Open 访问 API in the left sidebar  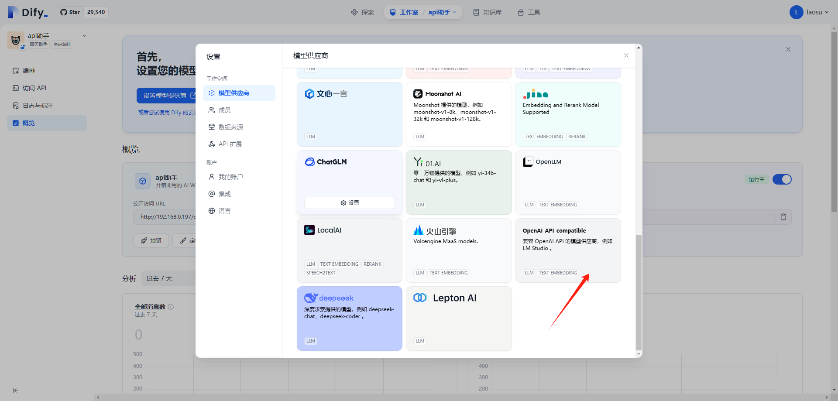pyautogui.click(x=47, y=88)
